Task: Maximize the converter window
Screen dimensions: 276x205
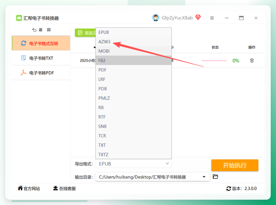Action: (241, 18)
